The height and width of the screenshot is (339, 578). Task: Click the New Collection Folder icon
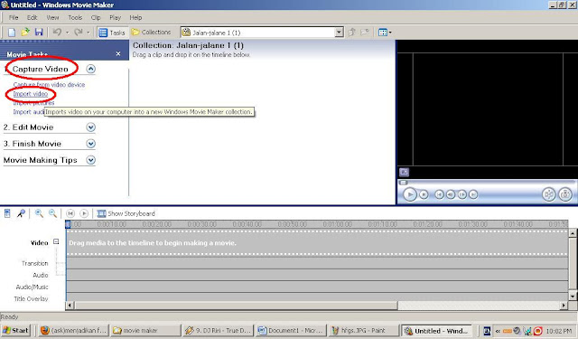pos(365,33)
